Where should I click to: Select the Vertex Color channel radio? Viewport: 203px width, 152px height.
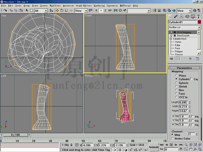tap(172, 138)
